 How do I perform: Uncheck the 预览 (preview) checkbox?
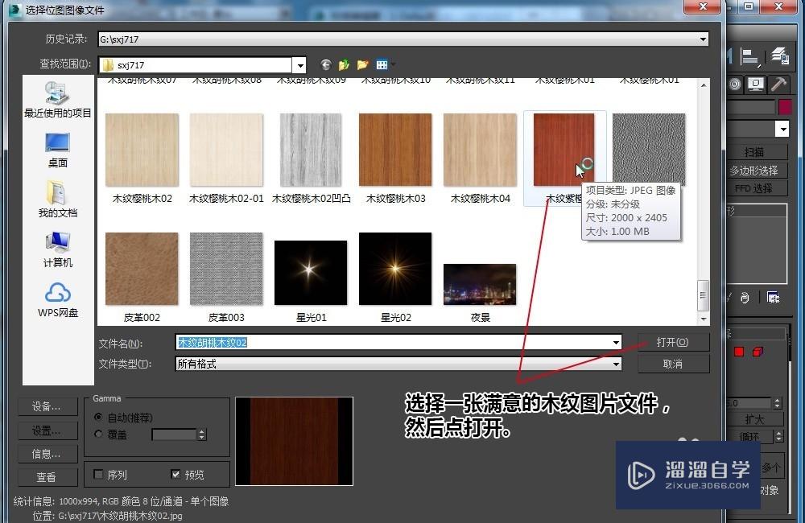pyautogui.click(x=176, y=475)
